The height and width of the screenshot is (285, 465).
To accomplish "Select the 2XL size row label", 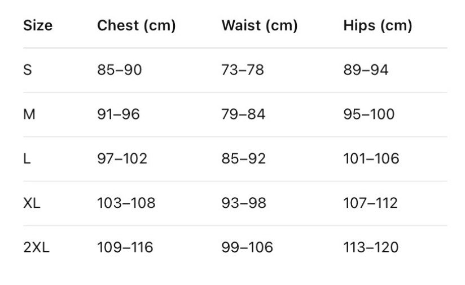I will coord(36,247).
